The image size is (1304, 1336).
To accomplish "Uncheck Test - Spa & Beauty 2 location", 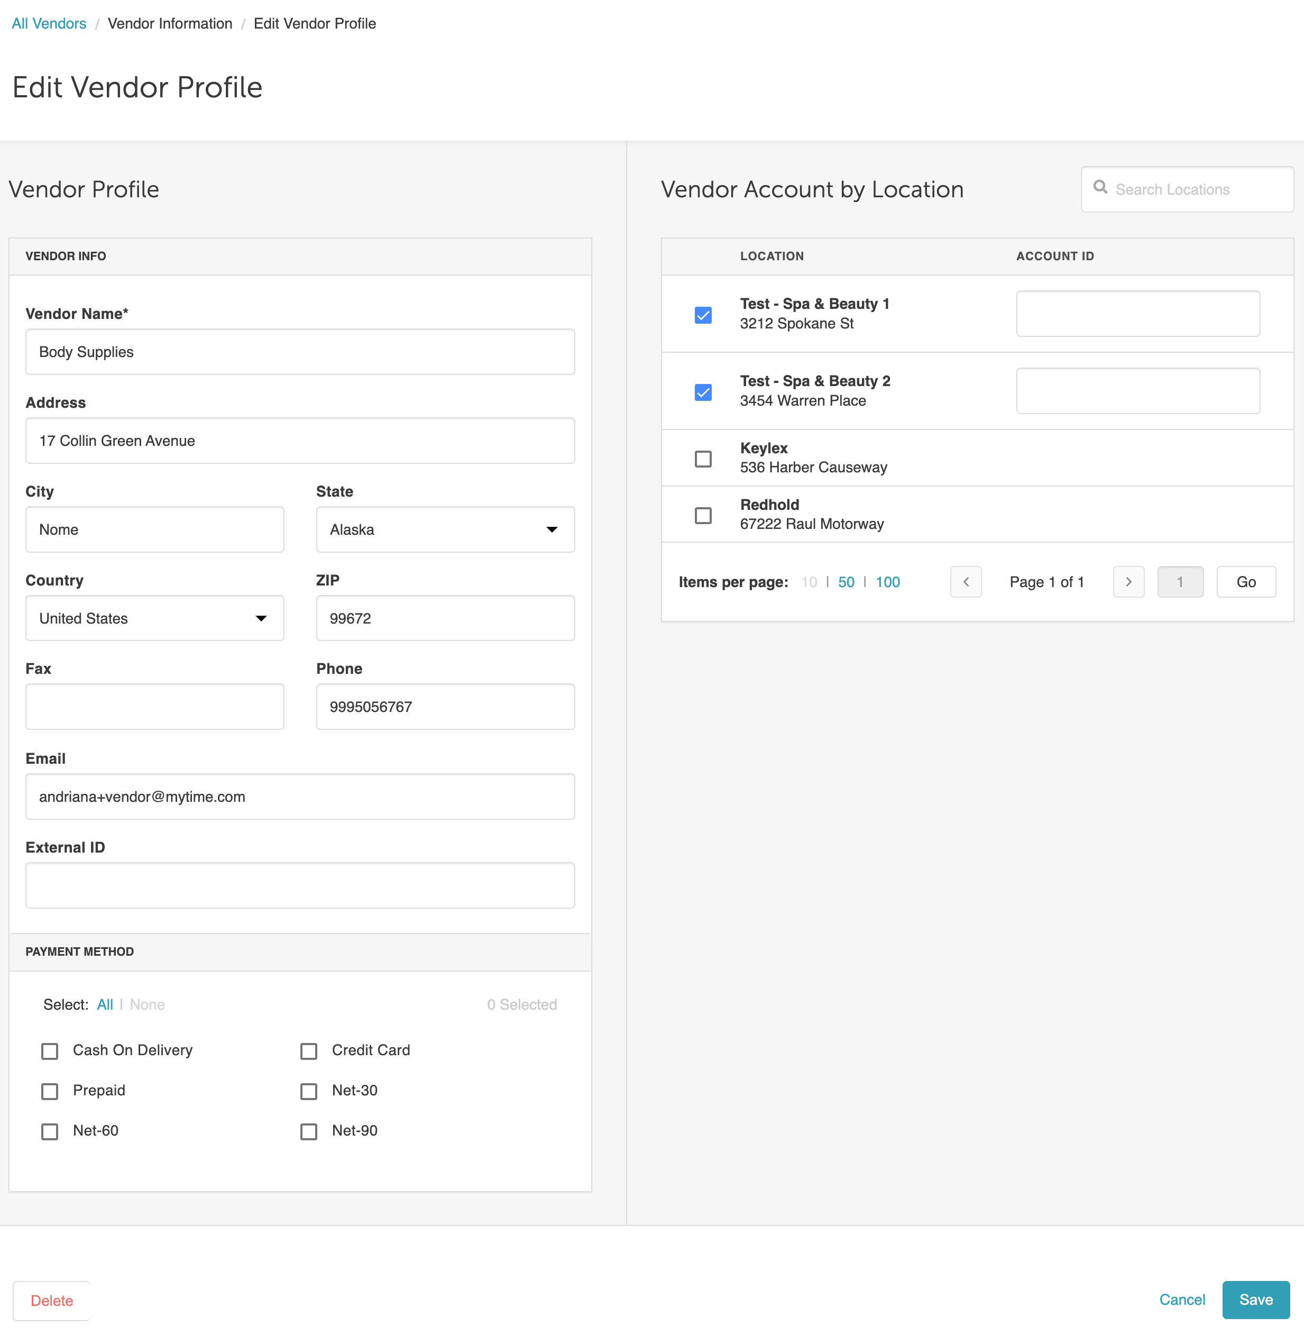I will click(x=703, y=392).
